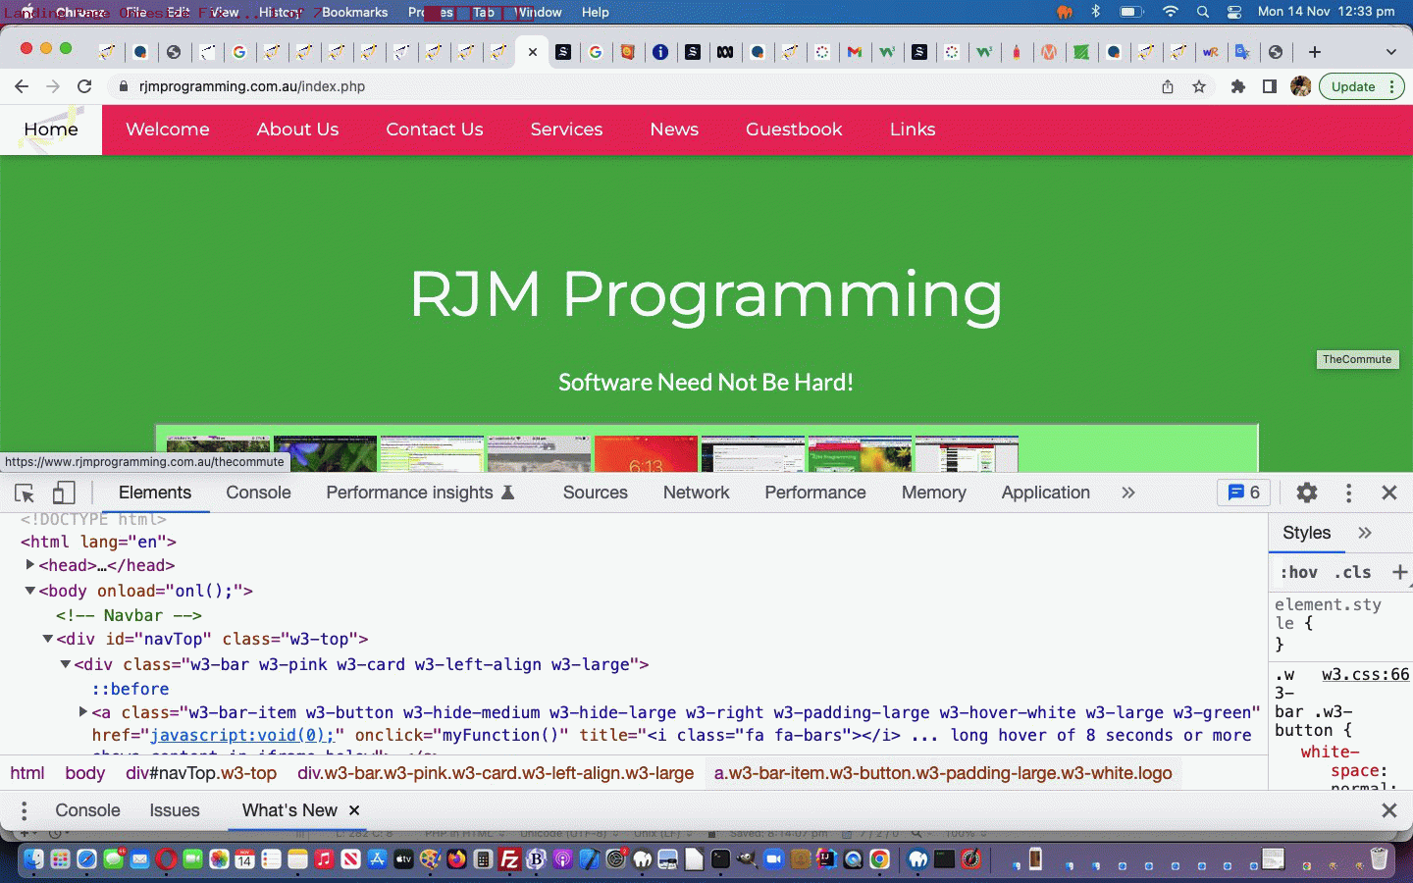Collapse the body element node
The height and width of the screenshot is (883, 1413).
click(x=30, y=591)
